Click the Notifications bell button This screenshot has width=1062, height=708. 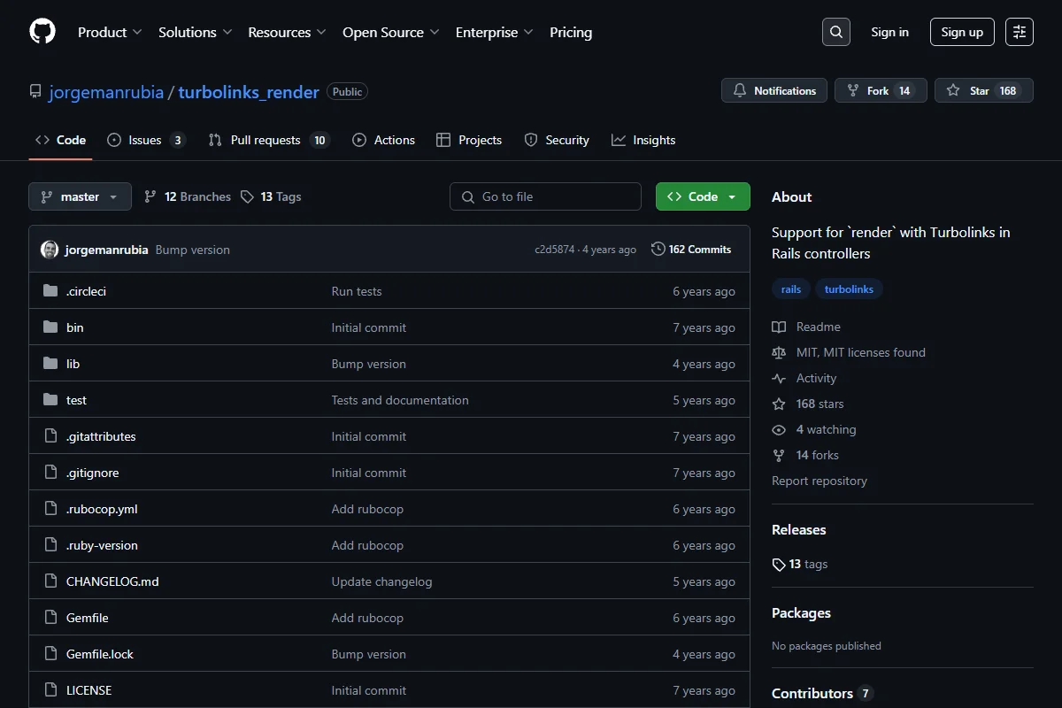pyautogui.click(x=774, y=90)
